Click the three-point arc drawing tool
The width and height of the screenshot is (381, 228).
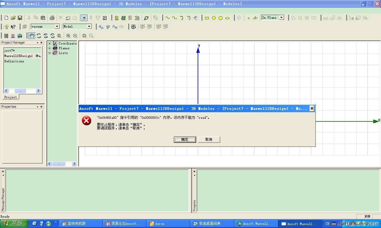181,18
